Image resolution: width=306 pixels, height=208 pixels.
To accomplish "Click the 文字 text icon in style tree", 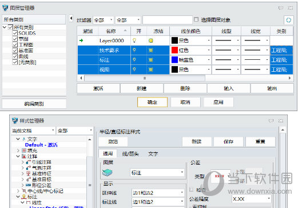I will point(24,139).
